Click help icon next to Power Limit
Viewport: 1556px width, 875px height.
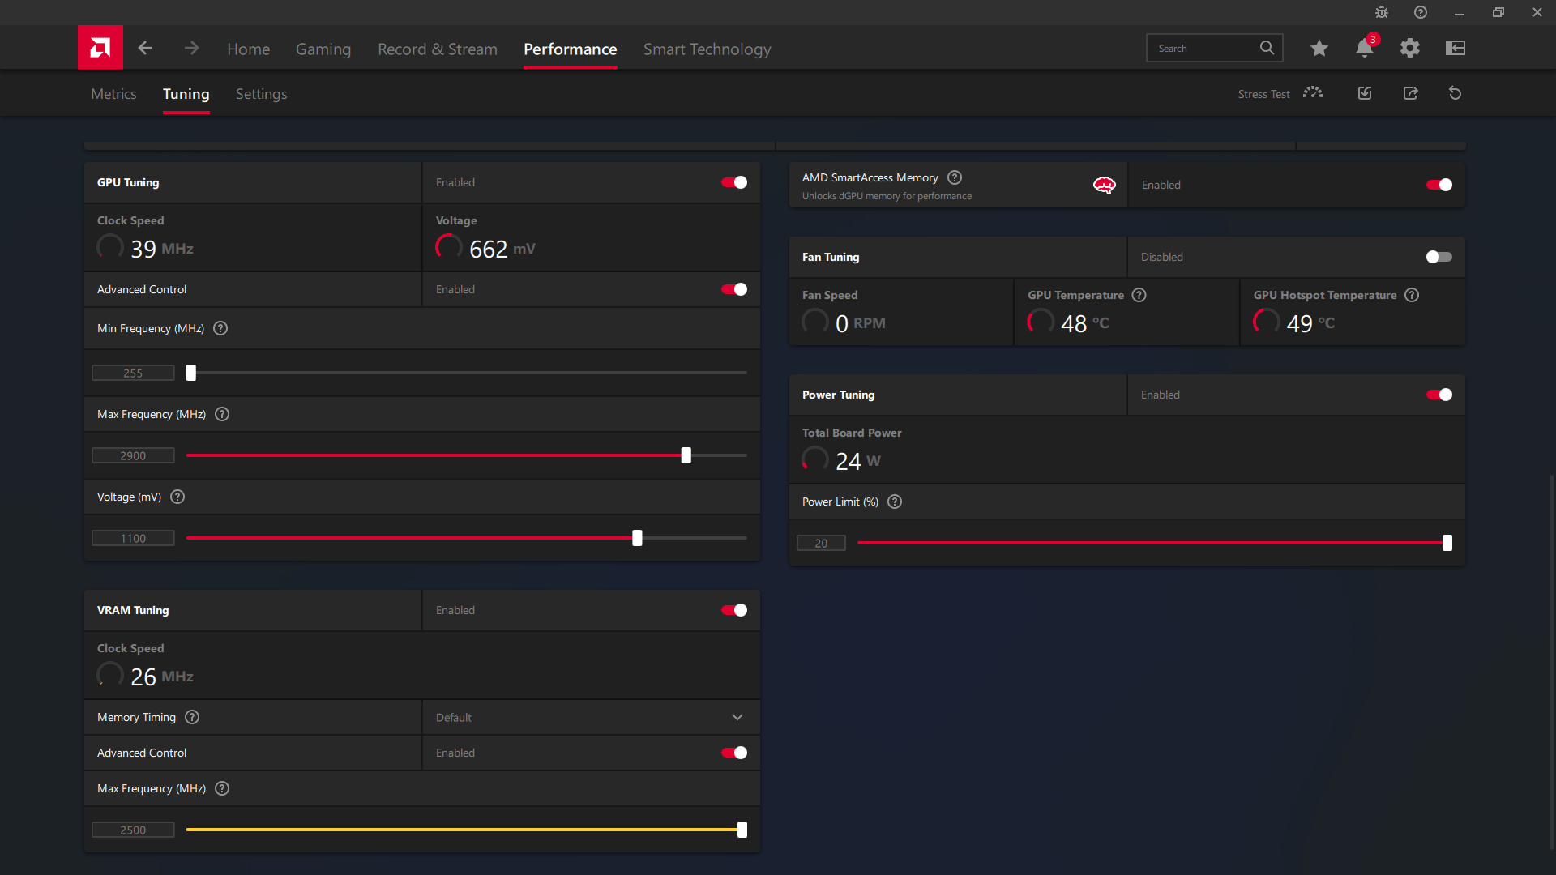point(895,502)
